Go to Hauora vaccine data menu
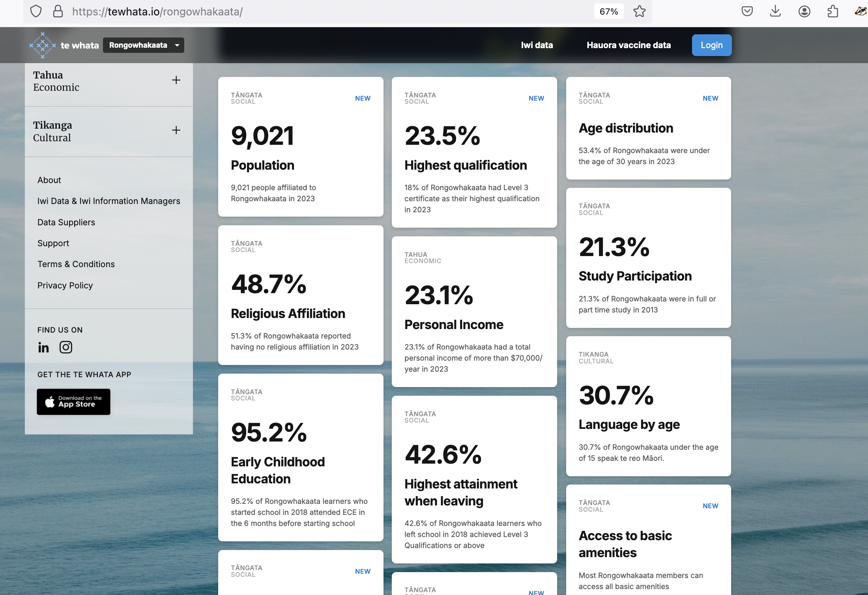This screenshot has width=868, height=595. coord(629,45)
